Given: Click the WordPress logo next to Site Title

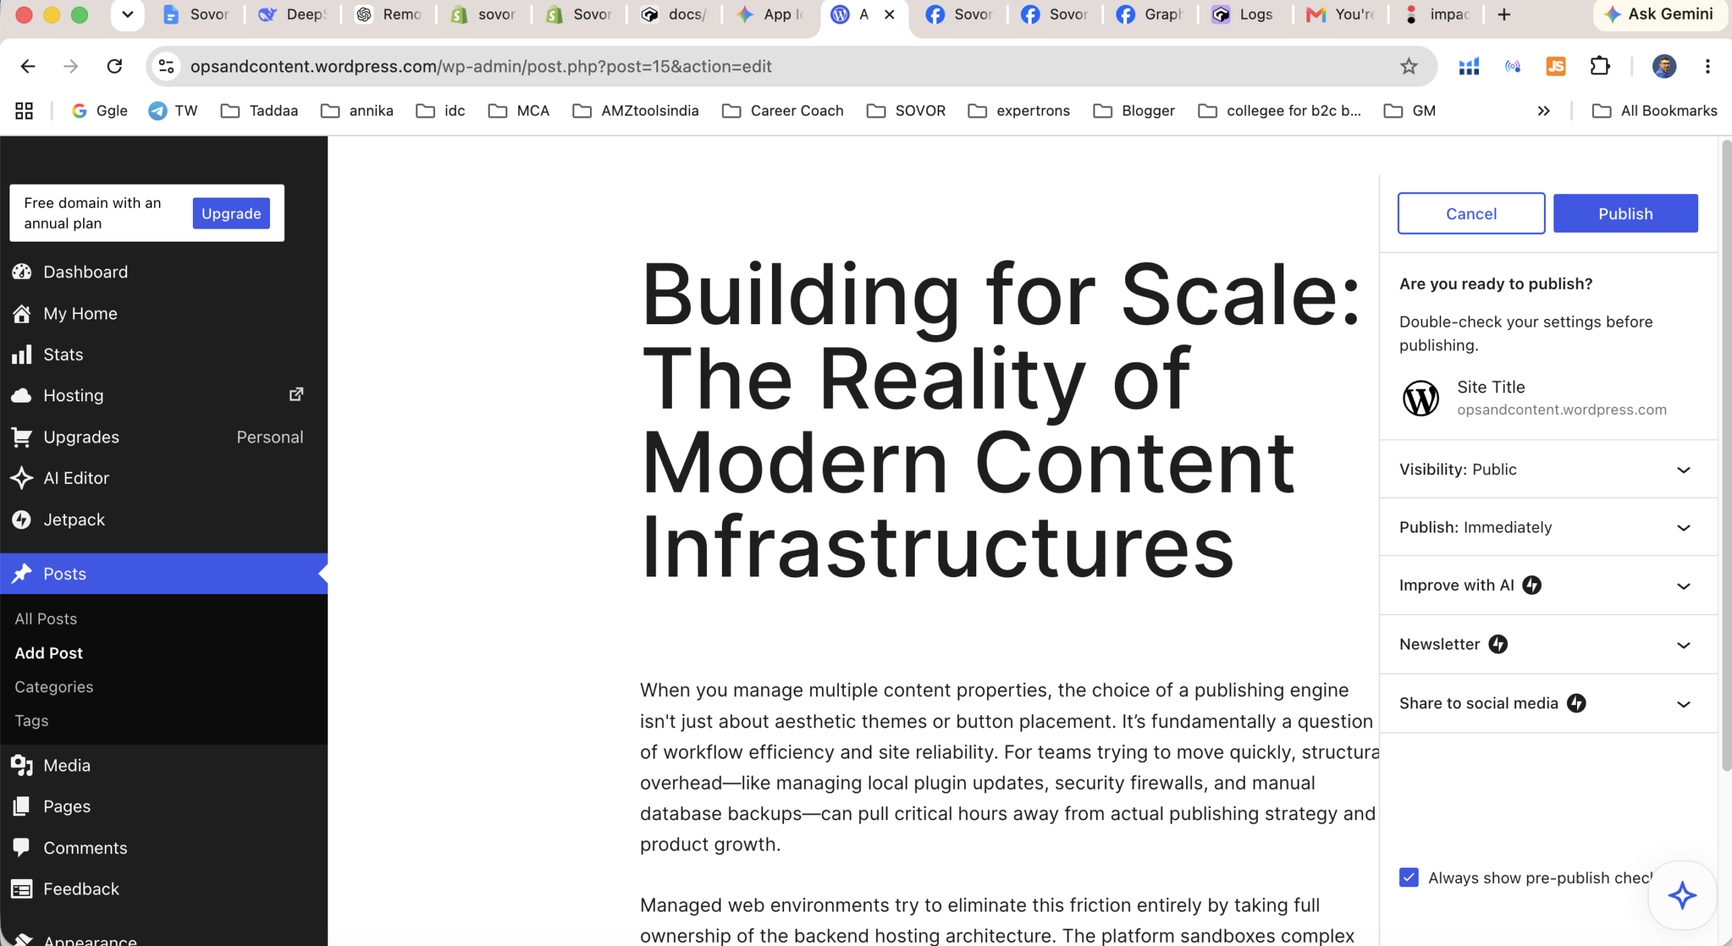Looking at the screenshot, I should pos(1421,398).
